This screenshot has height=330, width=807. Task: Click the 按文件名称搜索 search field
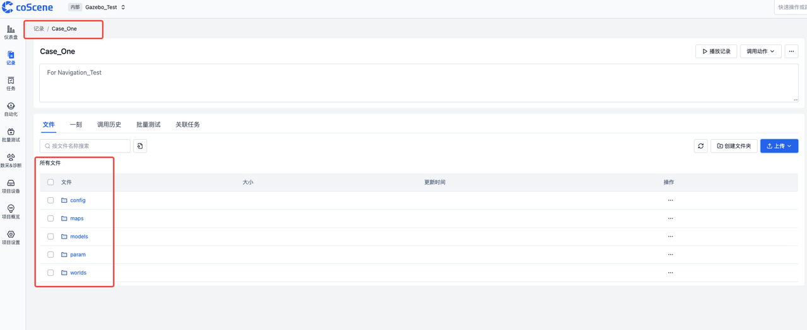coord(88,146)
